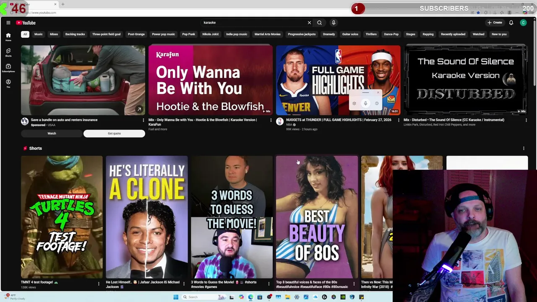Image resolution: width=537 pixels, height=302 pixels.
Task: Select the All filter chip
Action: [x=25, y=34]
